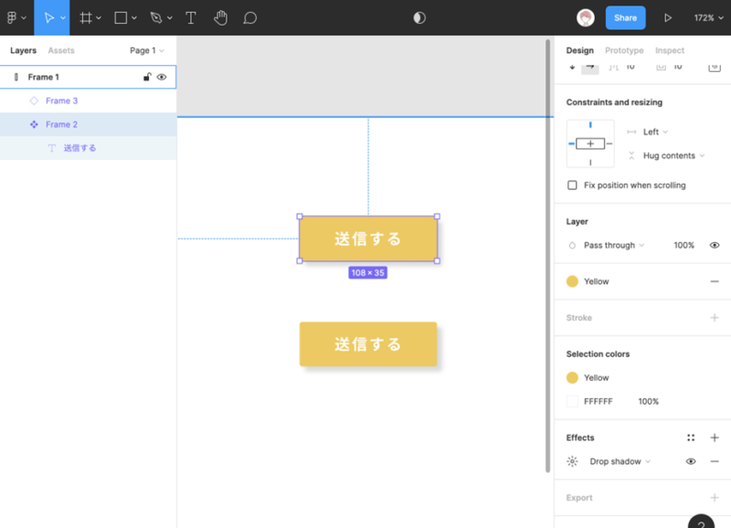Add a stroke with plus icon
Image resolution: width=731 pixels, height=528 pixels.
tap(715, 318)
